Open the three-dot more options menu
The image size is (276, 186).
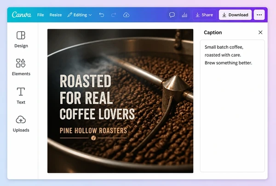259,15
